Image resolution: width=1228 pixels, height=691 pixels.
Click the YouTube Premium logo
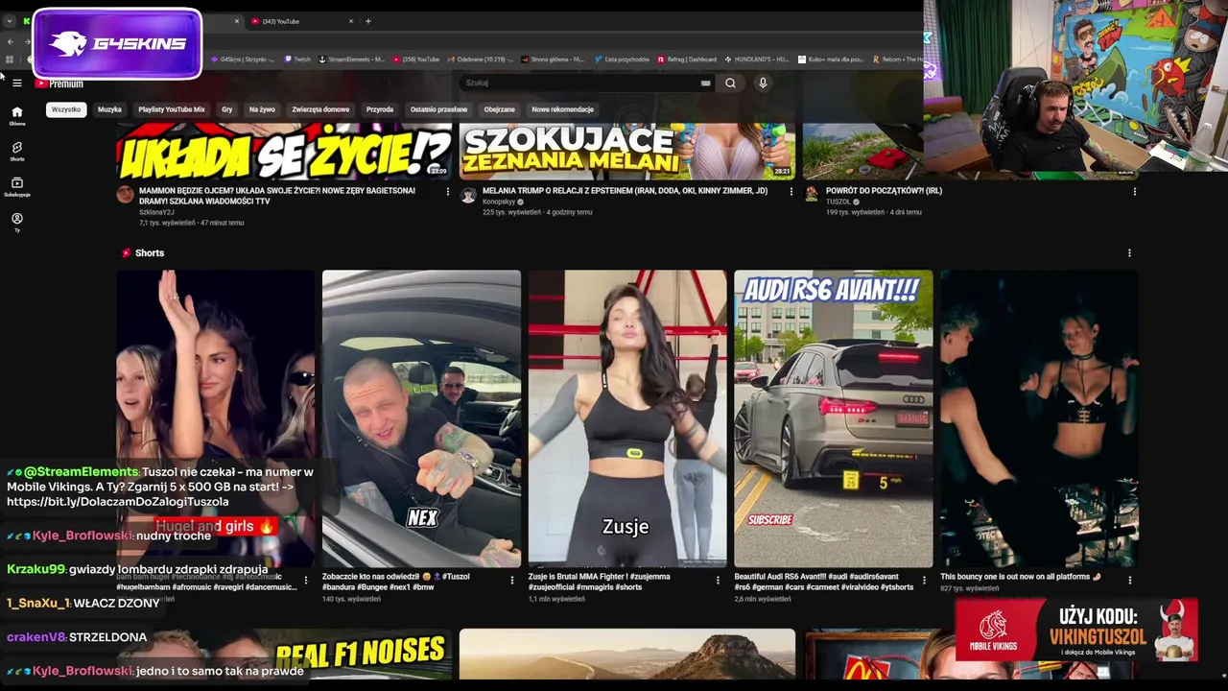click(59, 83)
